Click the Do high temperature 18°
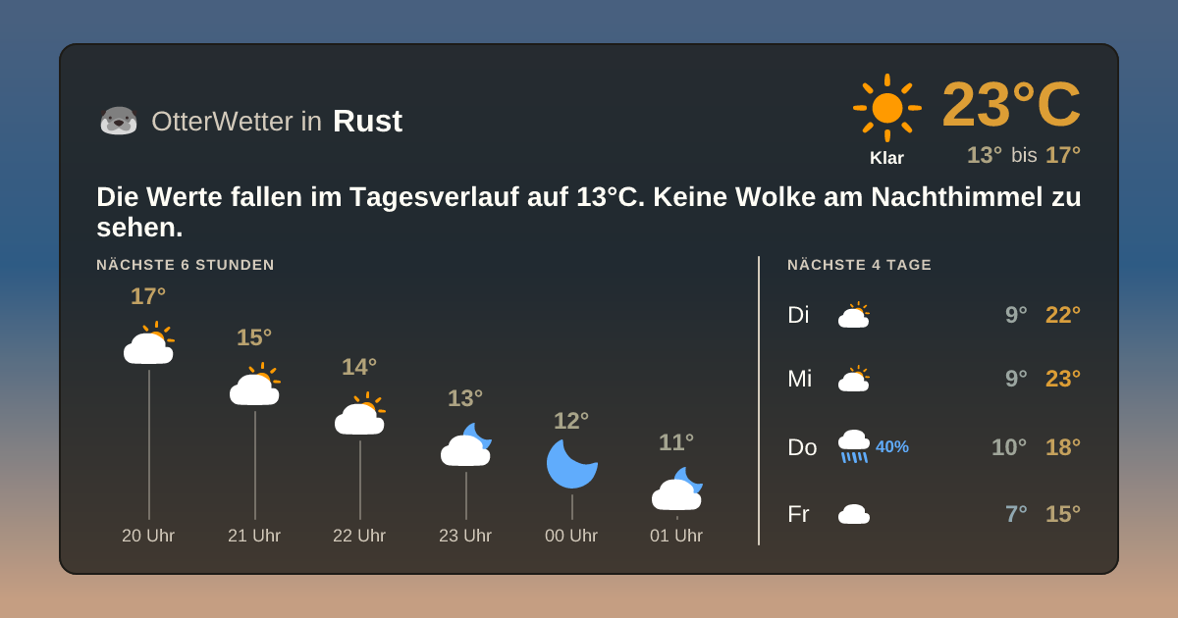 click(1063, 447)
